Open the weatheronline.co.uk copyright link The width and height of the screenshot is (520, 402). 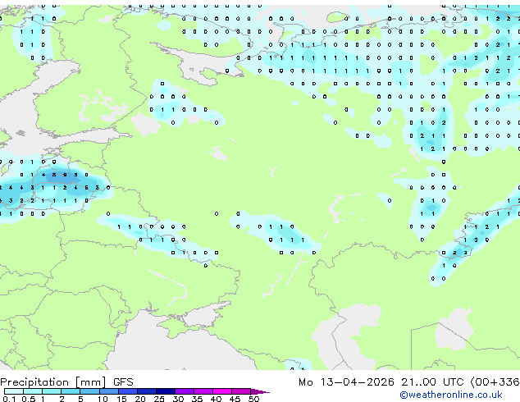(x=451, y=395)
